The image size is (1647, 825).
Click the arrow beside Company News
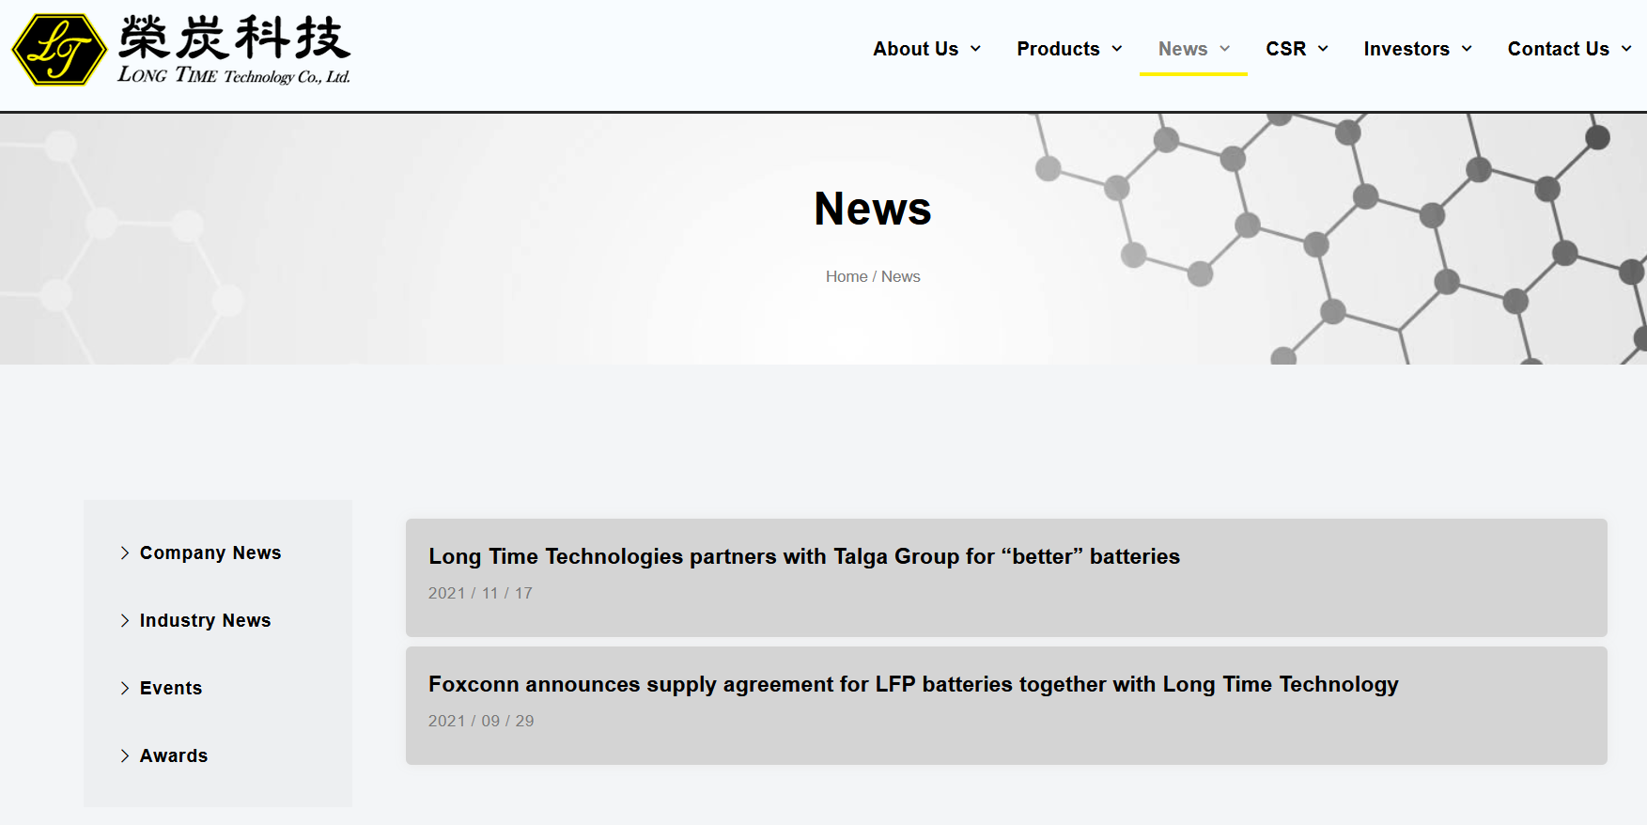pos(125,553)
